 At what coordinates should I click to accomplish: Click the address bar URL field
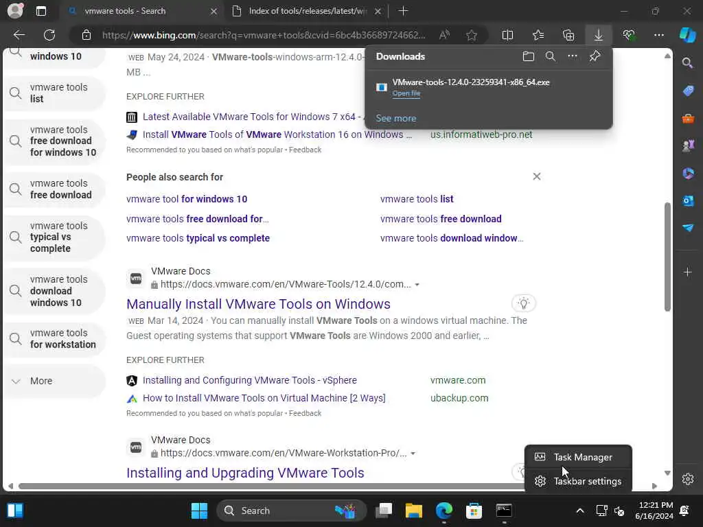coord(264,35)
